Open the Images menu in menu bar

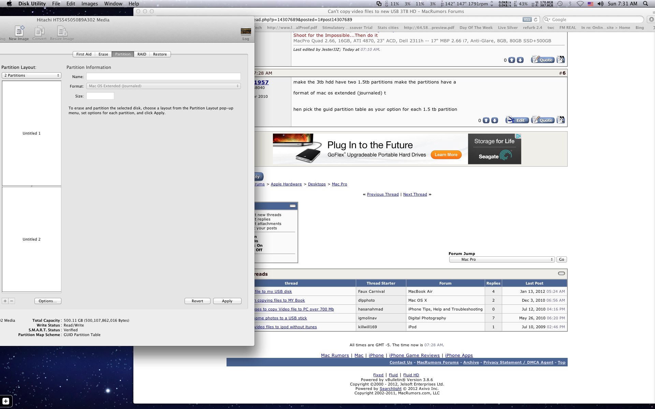point(89,4)
